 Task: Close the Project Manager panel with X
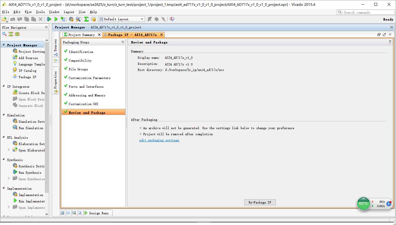click(392, 27)
